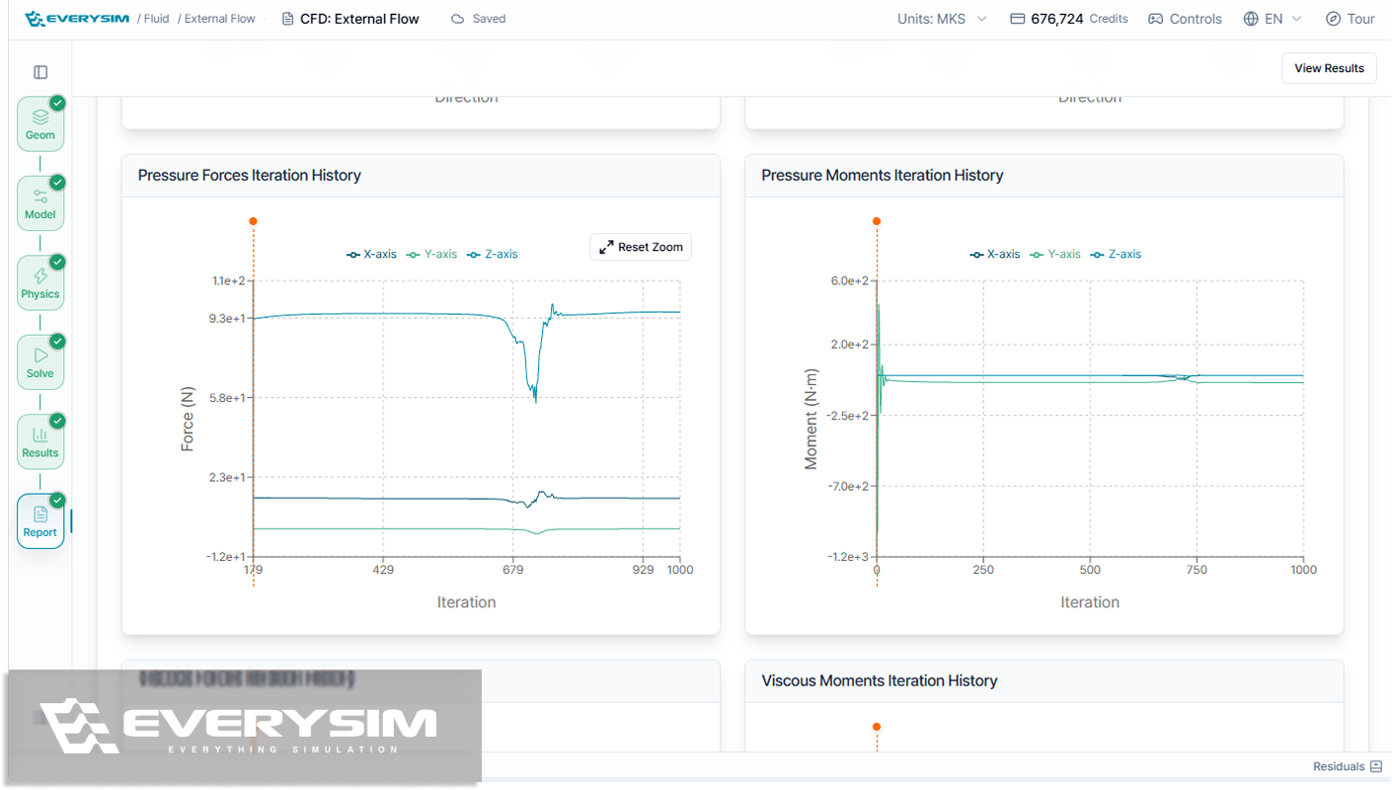Click the Pressure Forces Iteration History title
This screenshot has height=790, width=1392.
(x=250, y=175)
